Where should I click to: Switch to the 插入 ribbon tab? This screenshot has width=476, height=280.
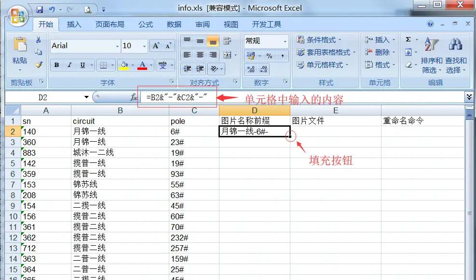click(74, 24)
